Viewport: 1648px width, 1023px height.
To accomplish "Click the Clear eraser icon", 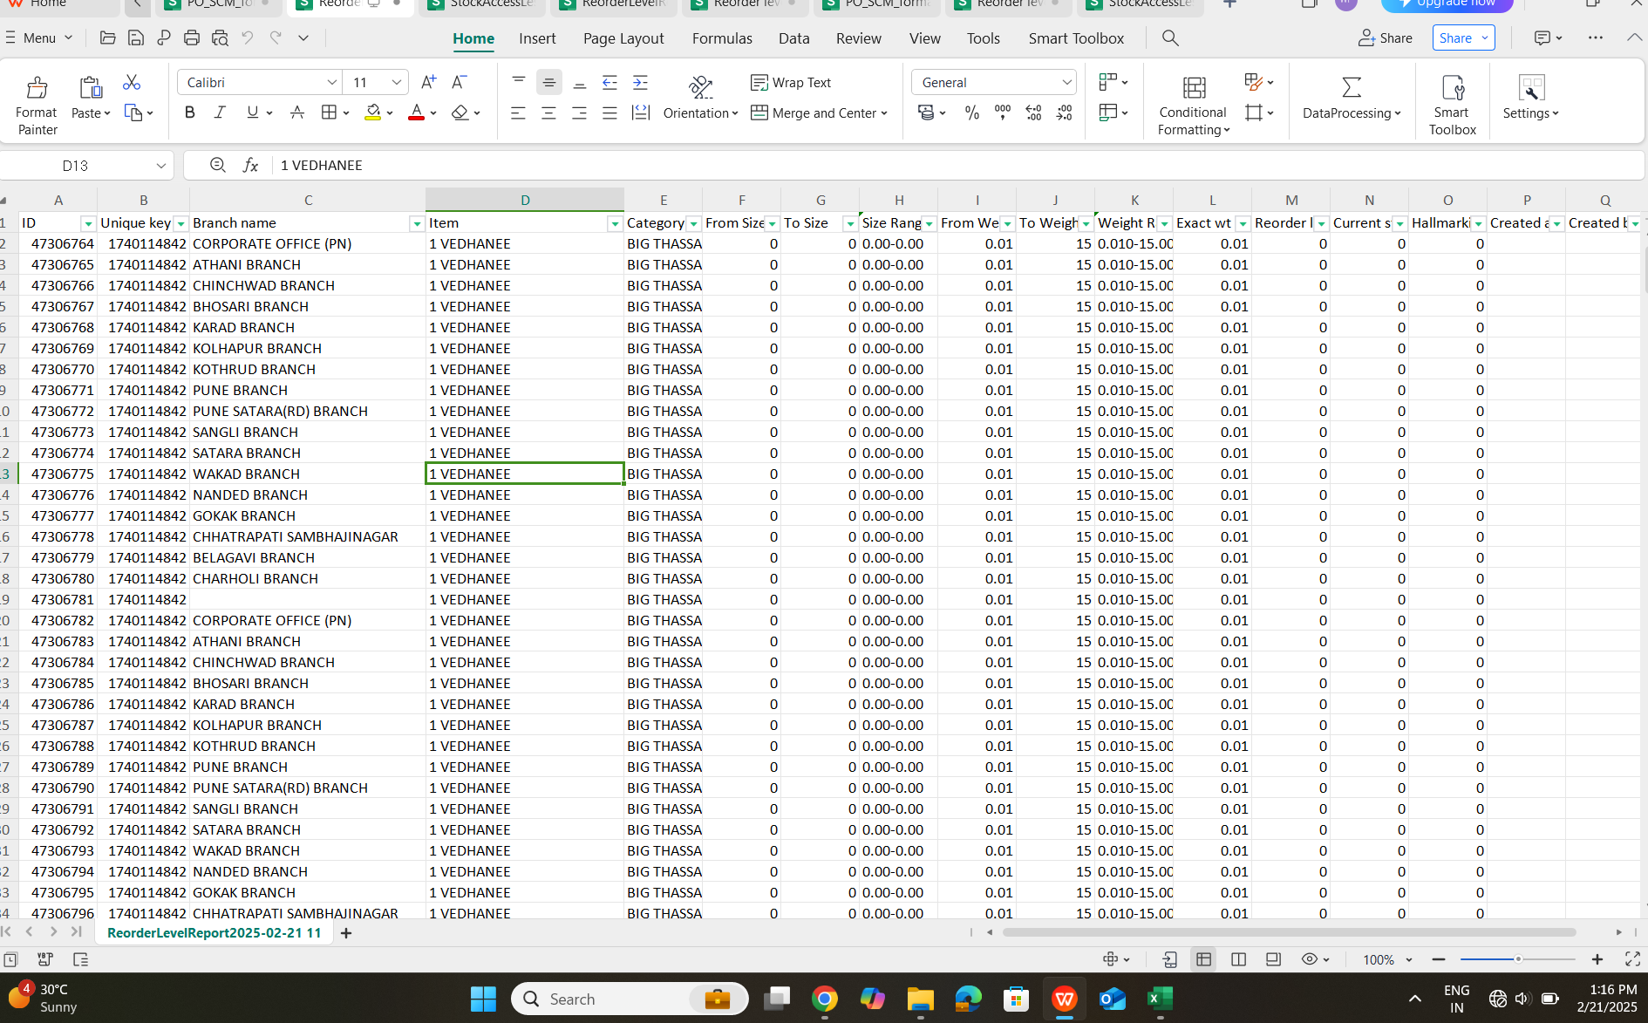I will (x=460, y=113).
